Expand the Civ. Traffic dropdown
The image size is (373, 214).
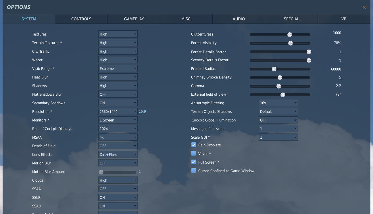click(118, 51)
